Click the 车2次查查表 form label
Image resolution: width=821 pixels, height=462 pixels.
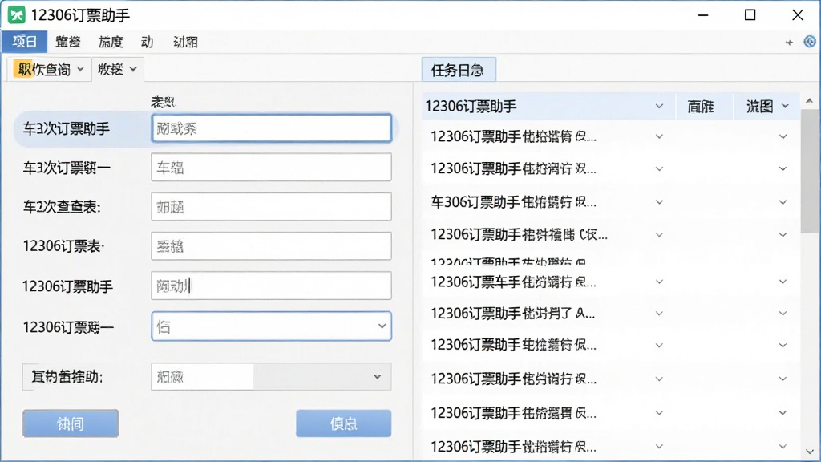pyautogui.click(x=62, y=208)
